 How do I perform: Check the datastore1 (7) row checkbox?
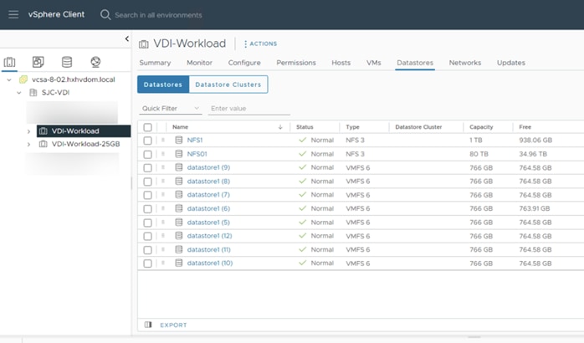click(147, 195)
